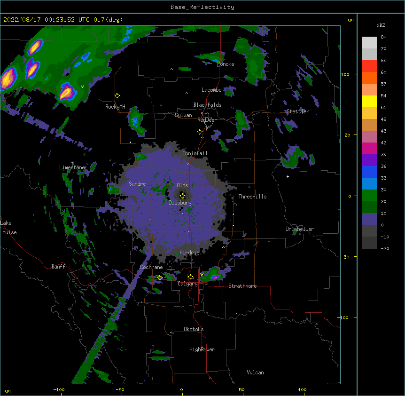Click the bright green 30-20 dBZ swatch
The height and width of the screenshot is (396, 405).
coord(369,196)
